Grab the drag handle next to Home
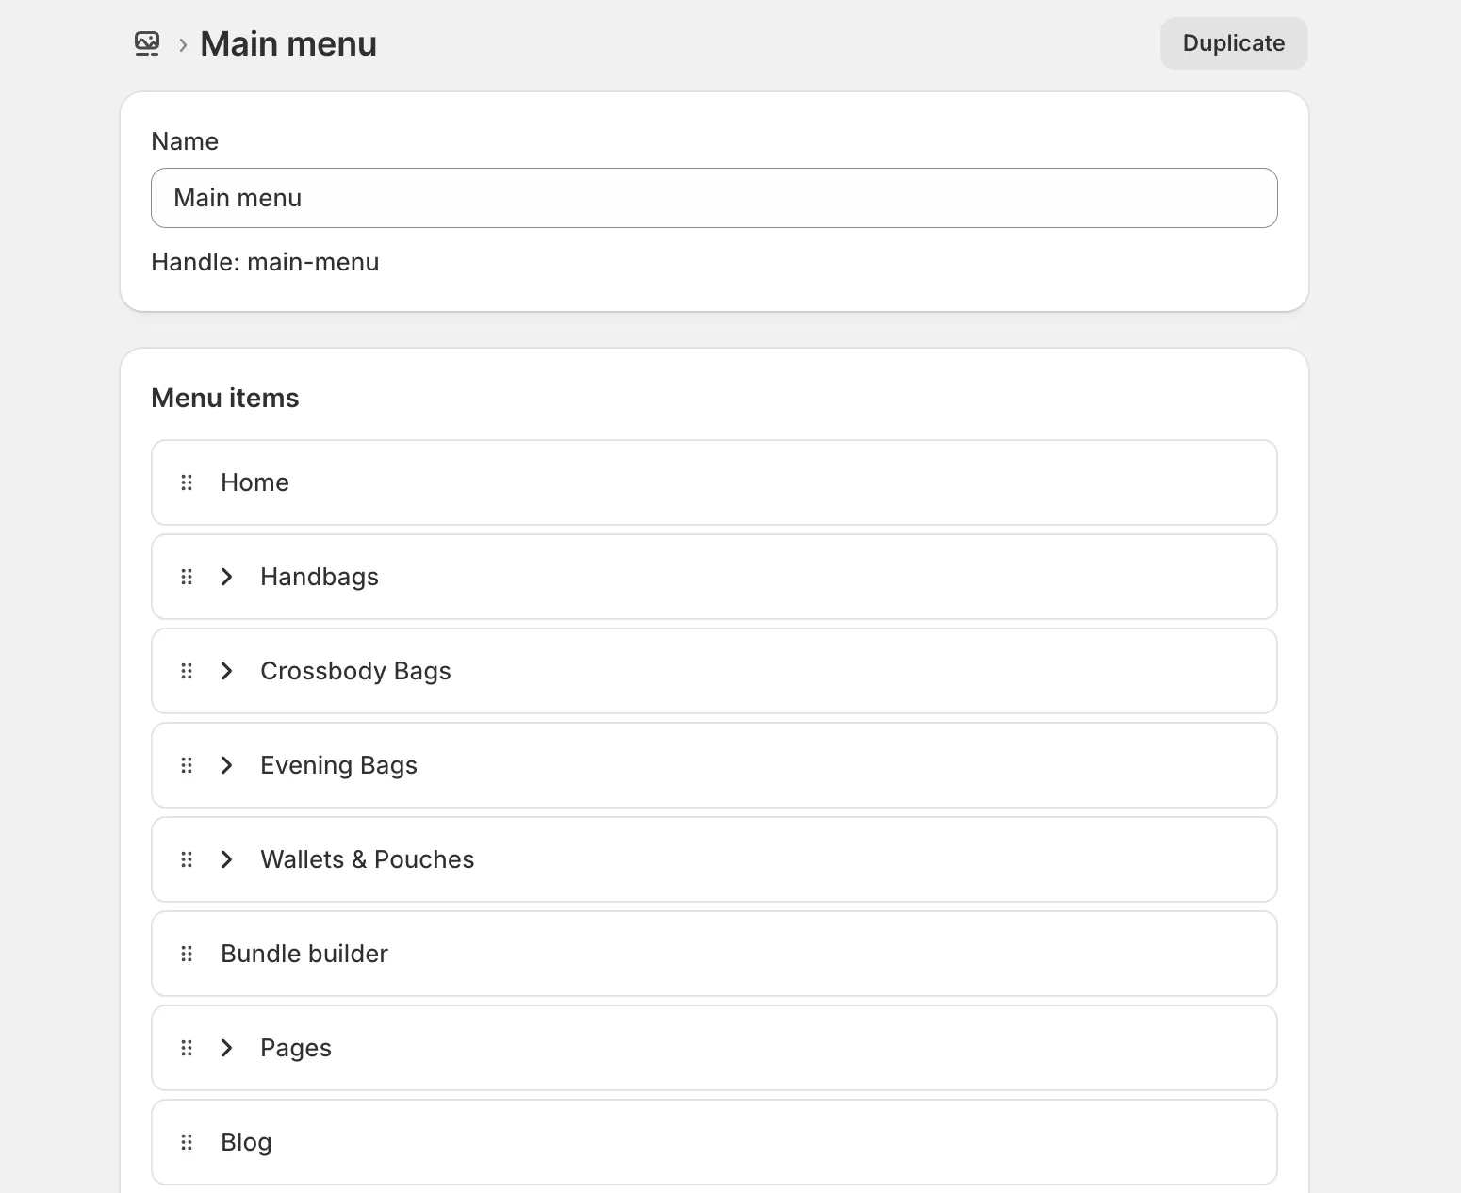The height and width of the screenshot is (1193, 1461). click(186, 482)
